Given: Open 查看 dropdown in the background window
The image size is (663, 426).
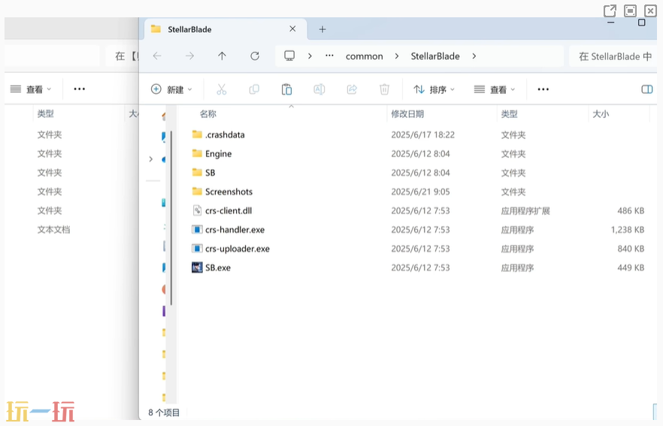Looking at the screenshot, I should point(30,89).
